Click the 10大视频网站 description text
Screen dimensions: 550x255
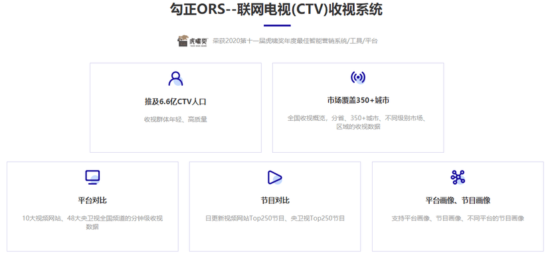[92, 222]
